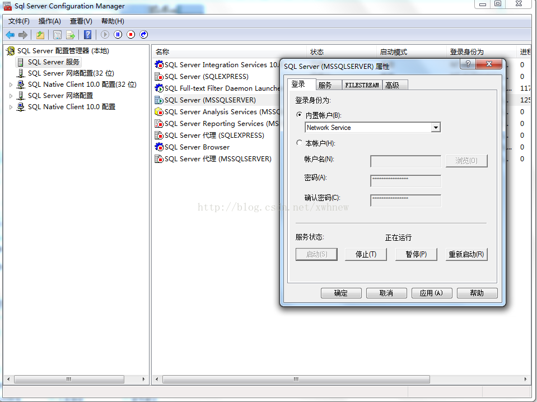537x402 pixels.
Task: Click the disabled 启动(S) button
Action: [x=316, y=254]
